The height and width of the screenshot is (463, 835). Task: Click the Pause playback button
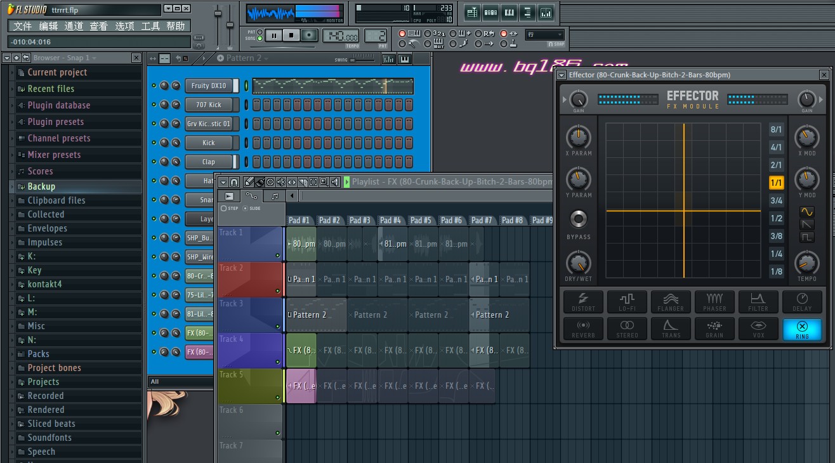click(273, 36)
